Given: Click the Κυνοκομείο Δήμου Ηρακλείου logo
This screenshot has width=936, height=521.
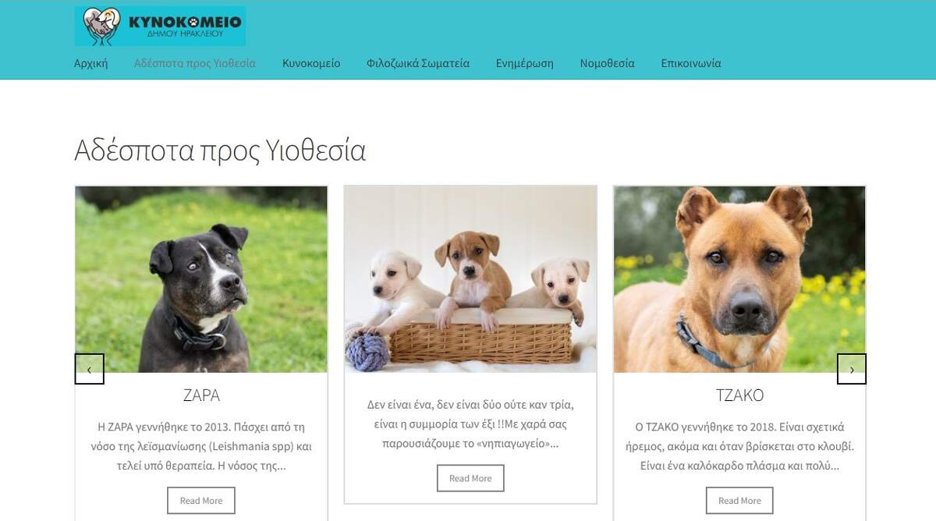Looking at the screenshot, I should pyautogui.click(x=160, y=26).
